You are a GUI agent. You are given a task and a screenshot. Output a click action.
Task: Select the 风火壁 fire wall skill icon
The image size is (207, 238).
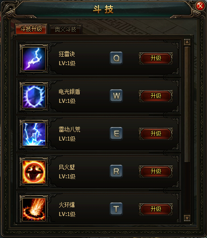coord(34,172)
